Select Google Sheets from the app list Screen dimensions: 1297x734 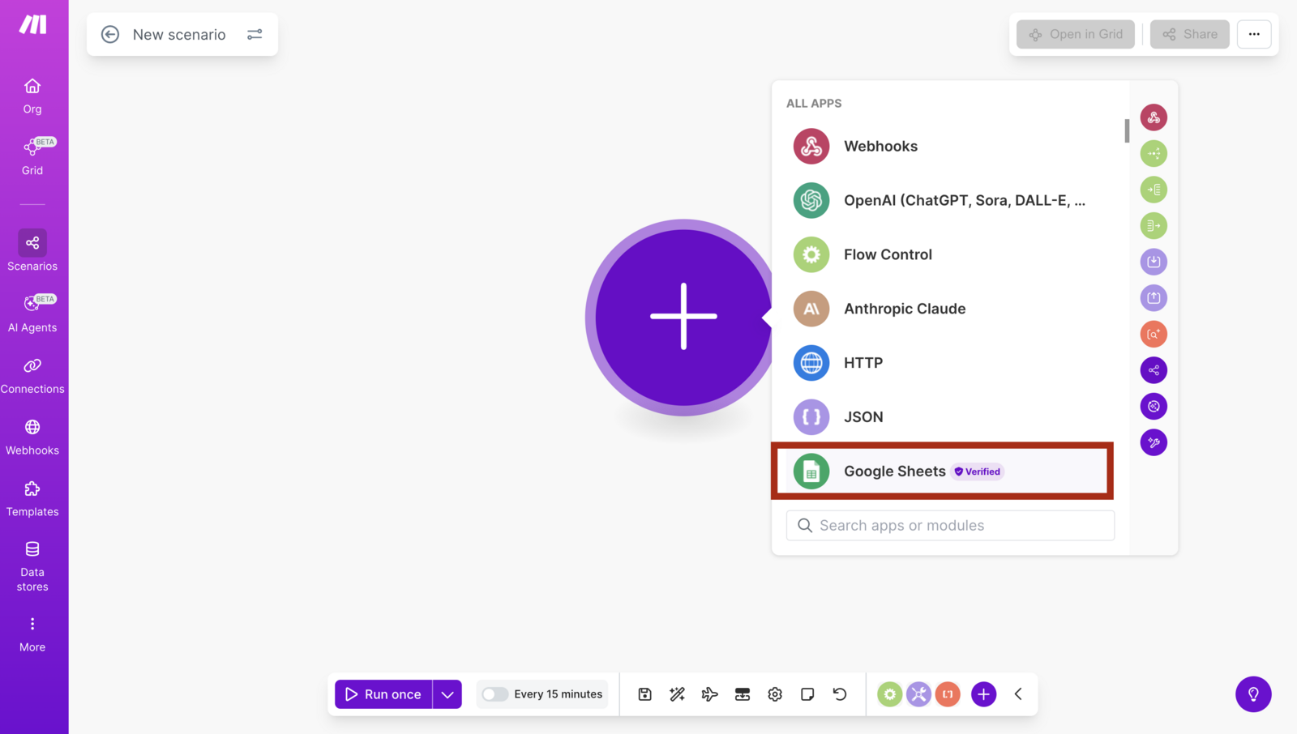[943, 472]
